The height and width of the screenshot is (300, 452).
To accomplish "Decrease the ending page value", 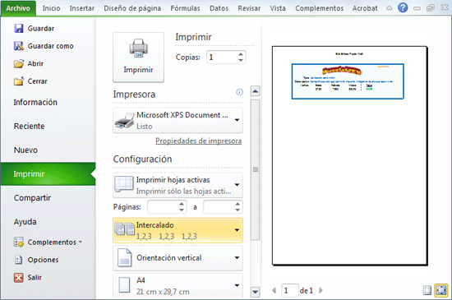I will (238, 210).
